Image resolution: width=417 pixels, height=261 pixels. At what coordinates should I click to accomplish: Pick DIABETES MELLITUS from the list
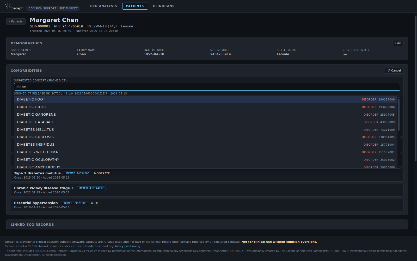[x=206, y=130]
